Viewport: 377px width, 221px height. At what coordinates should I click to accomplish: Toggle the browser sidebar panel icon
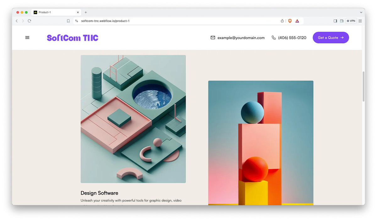pos(335,21)
